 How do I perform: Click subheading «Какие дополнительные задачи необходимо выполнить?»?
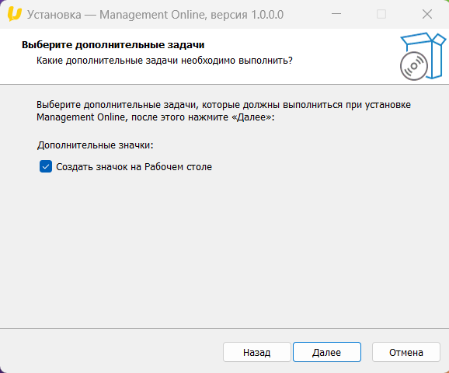pos(165,61)
